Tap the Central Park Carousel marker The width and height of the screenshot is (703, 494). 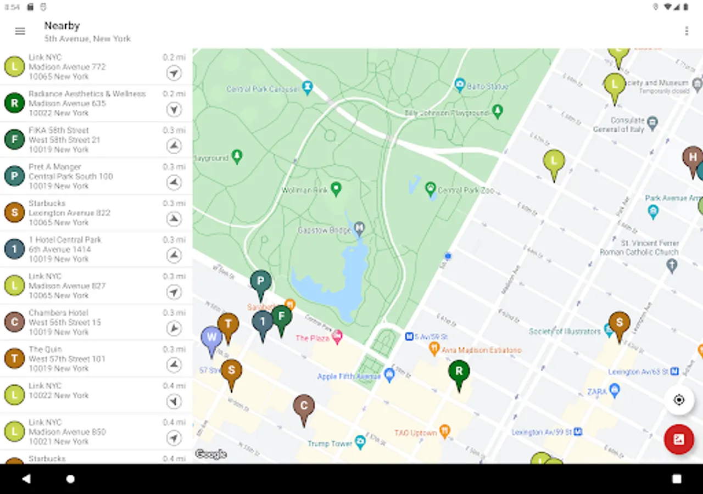click(x=308, y=87)
